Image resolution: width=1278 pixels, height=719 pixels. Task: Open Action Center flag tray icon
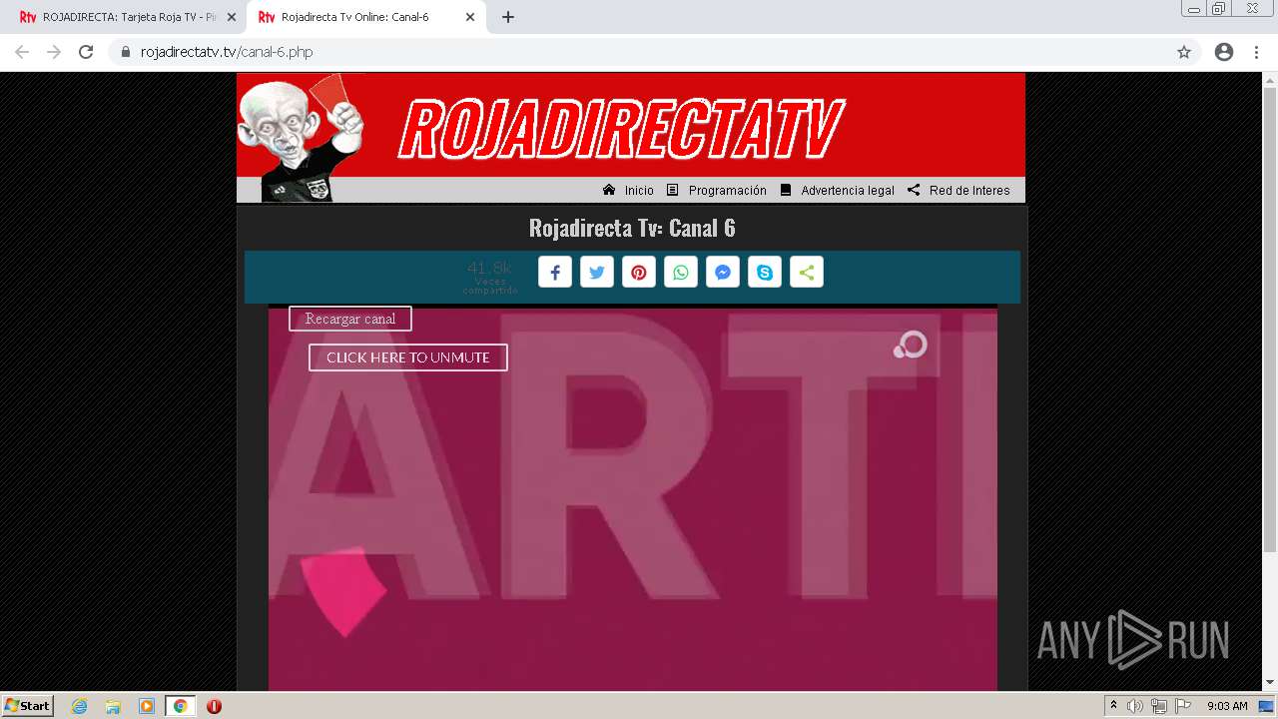pyautogui.click(x=1183, y=706)
